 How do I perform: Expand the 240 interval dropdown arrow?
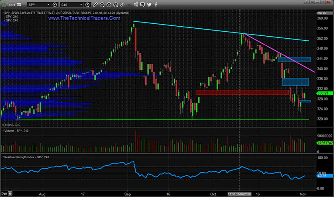81,5
